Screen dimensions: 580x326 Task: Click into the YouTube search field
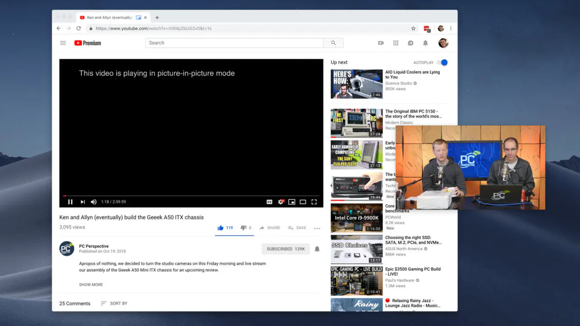[234, 43]
